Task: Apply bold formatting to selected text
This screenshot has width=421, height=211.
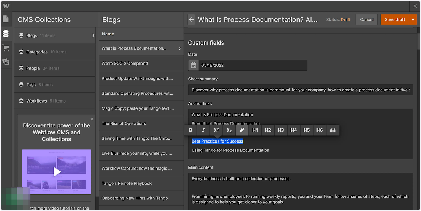Action: (191, 130)
